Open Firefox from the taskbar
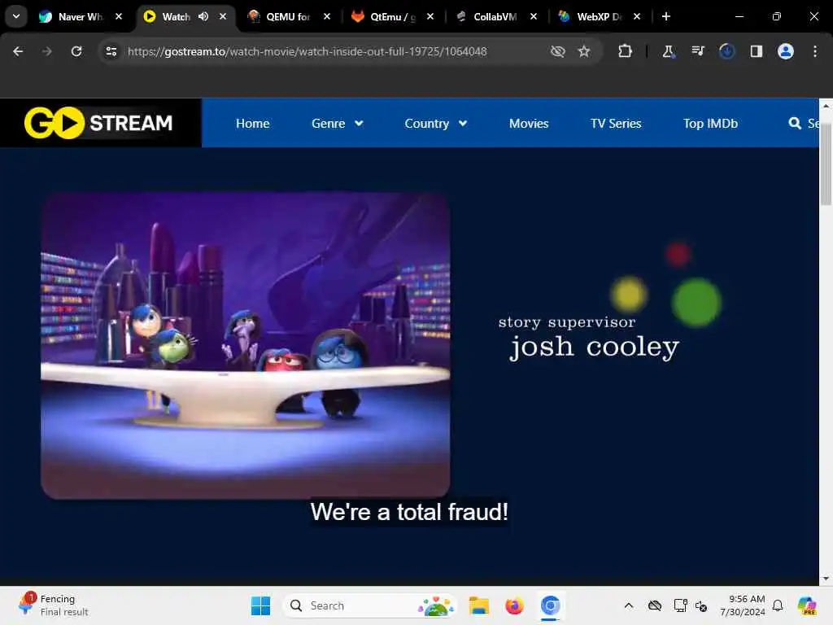833x625 pixels. point(514,605)
